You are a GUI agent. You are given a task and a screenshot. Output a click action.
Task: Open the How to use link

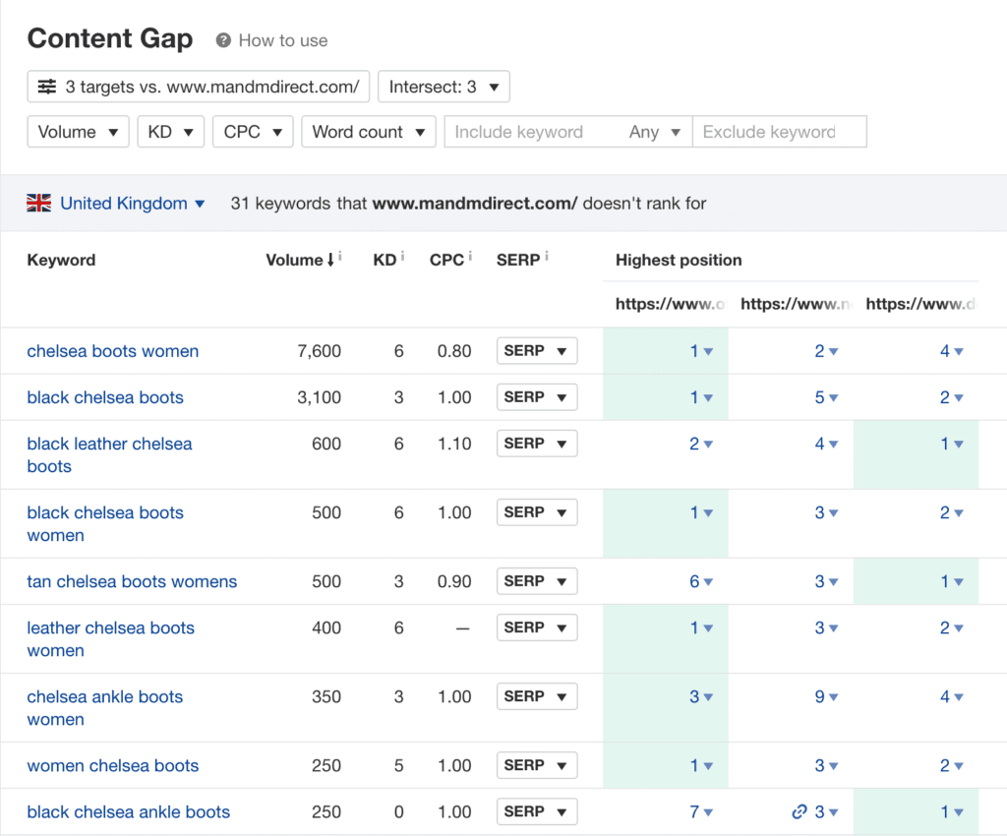(283, 40)
